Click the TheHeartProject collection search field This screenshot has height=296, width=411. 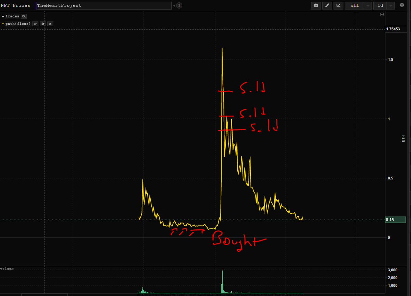(103, 5)
